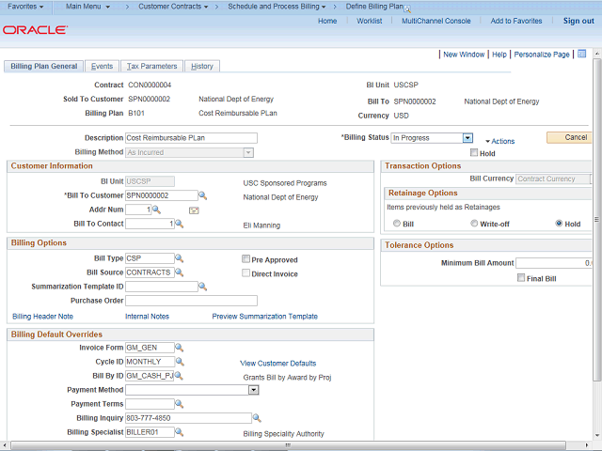602x451 pixels.
Task: Click Billing Inquiry lookup icon
Action: (255, 419)
